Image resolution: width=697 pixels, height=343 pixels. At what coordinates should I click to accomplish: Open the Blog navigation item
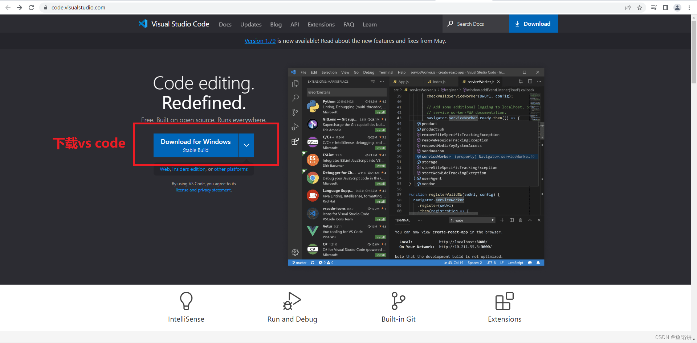click(x=276, y=24)
